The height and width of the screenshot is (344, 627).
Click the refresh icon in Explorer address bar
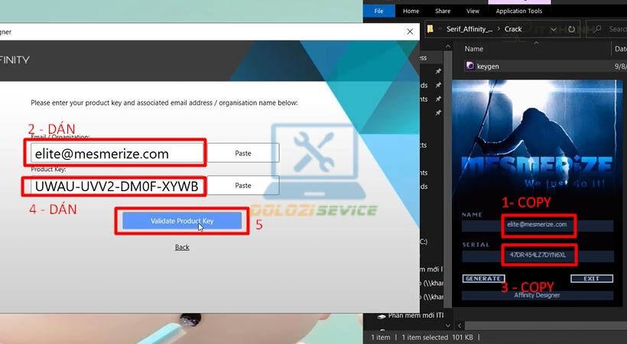pos(571,29)
